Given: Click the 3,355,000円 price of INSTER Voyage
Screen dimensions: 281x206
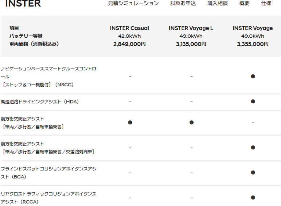Looking at the screenshot, I should (x=253, y=44).
